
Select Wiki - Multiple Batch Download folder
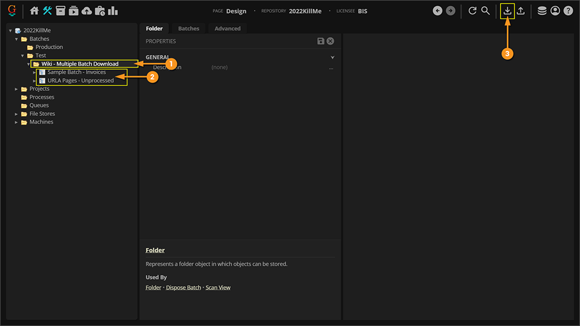[80, 64]
